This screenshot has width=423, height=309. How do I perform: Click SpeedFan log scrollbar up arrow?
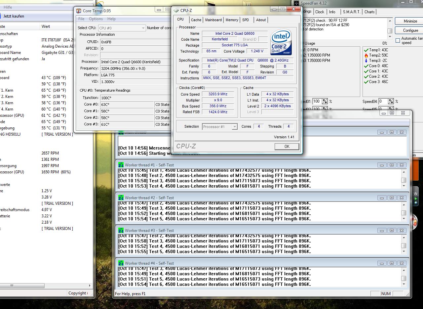point(390,21)
